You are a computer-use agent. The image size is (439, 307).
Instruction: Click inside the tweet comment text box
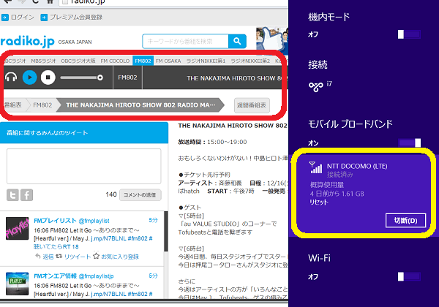click(x=83, y=166)
